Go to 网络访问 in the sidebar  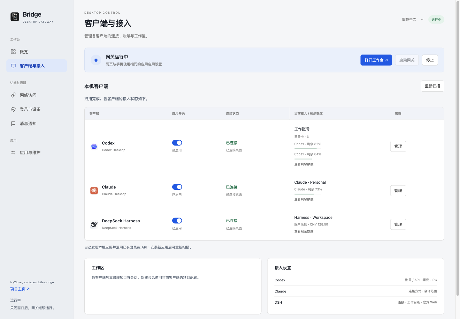click(x=36, y=95)
